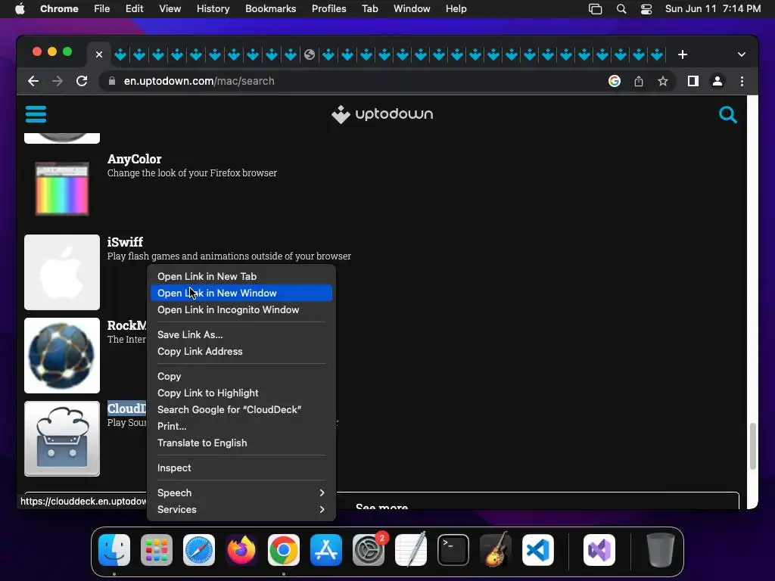Click the page vertical scrollbar thumb

pyautogui.click(x=752, y=446)
